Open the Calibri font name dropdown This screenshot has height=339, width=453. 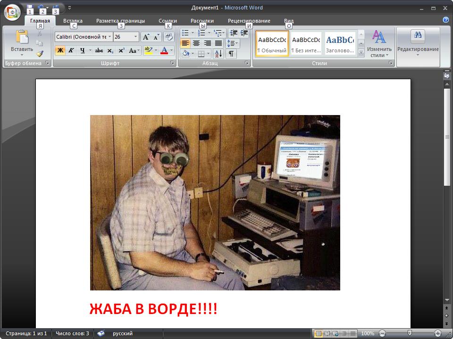pyautogui.click(x=110, y=37)
